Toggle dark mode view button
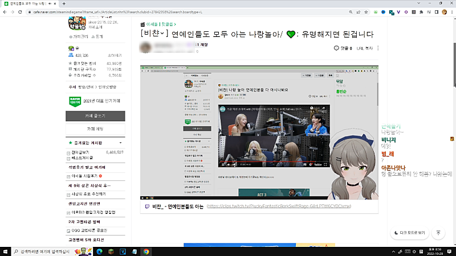Viewport: 456px width, 256px height. point(409,233)
